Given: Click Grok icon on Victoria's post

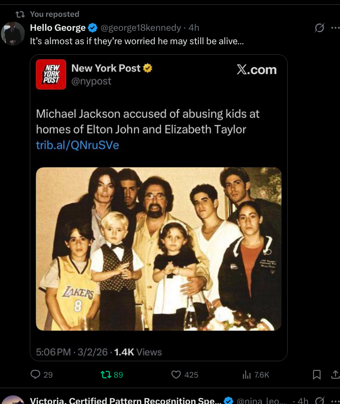Looking at the screenshot, I should (319, 400).
